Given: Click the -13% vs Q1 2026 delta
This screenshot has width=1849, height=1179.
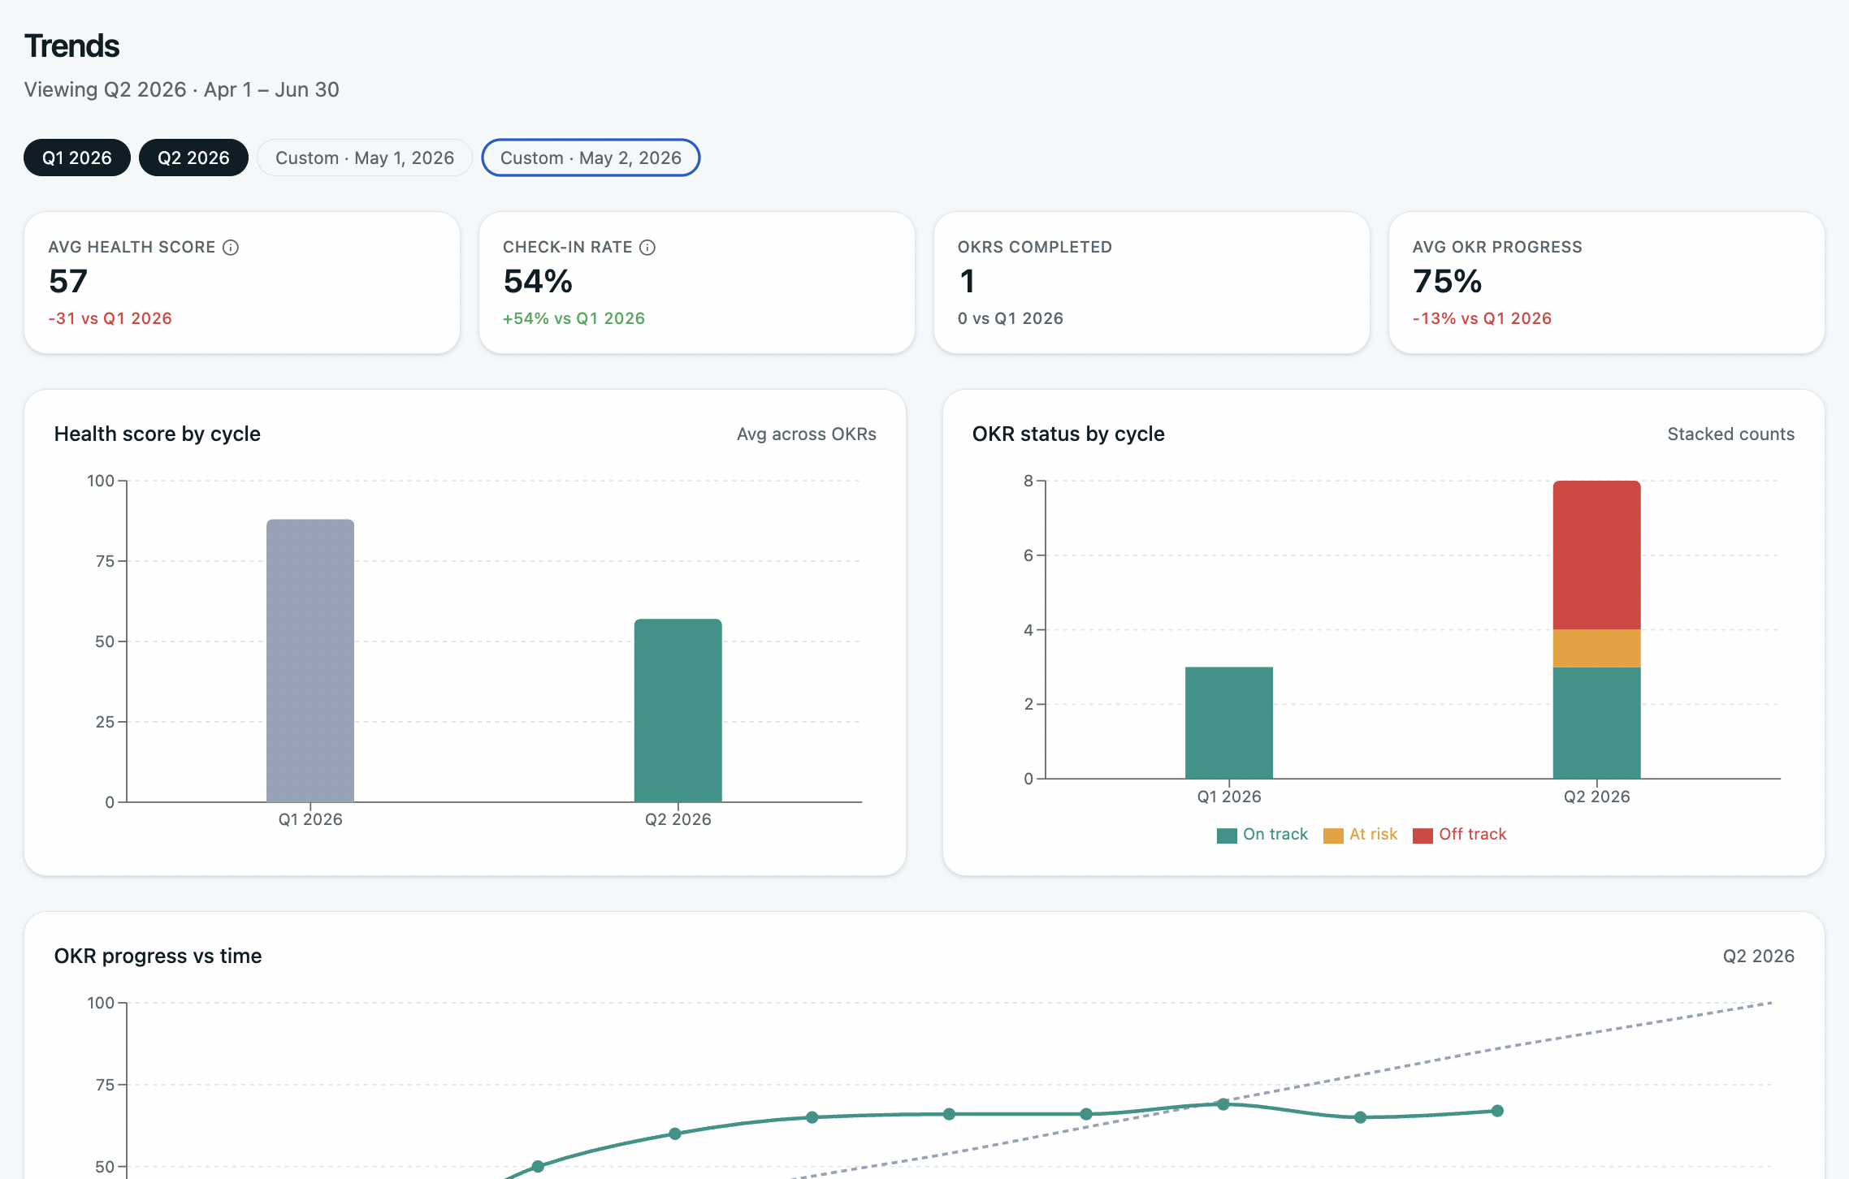Looking at the screenshot, I should 1482,318.
